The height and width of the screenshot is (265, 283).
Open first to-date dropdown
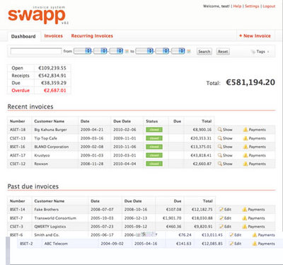[x=144, y=51]
